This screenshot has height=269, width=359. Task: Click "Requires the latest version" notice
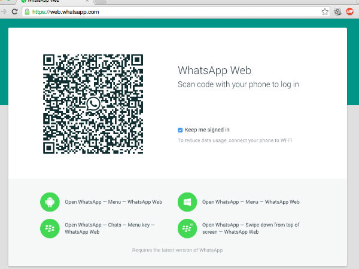(x=178, y=250)
